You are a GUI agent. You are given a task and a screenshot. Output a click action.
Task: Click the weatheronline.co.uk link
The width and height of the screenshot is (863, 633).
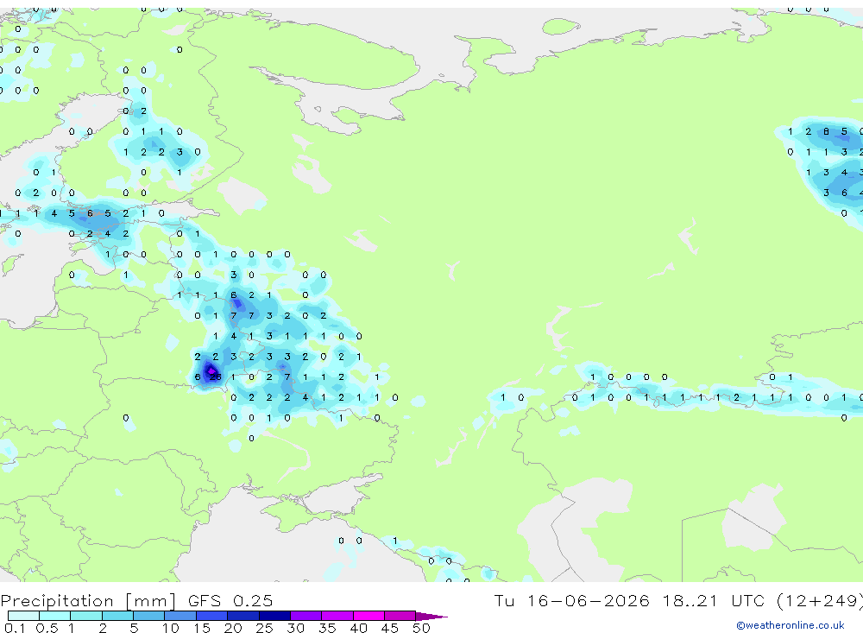click(791, 625)
